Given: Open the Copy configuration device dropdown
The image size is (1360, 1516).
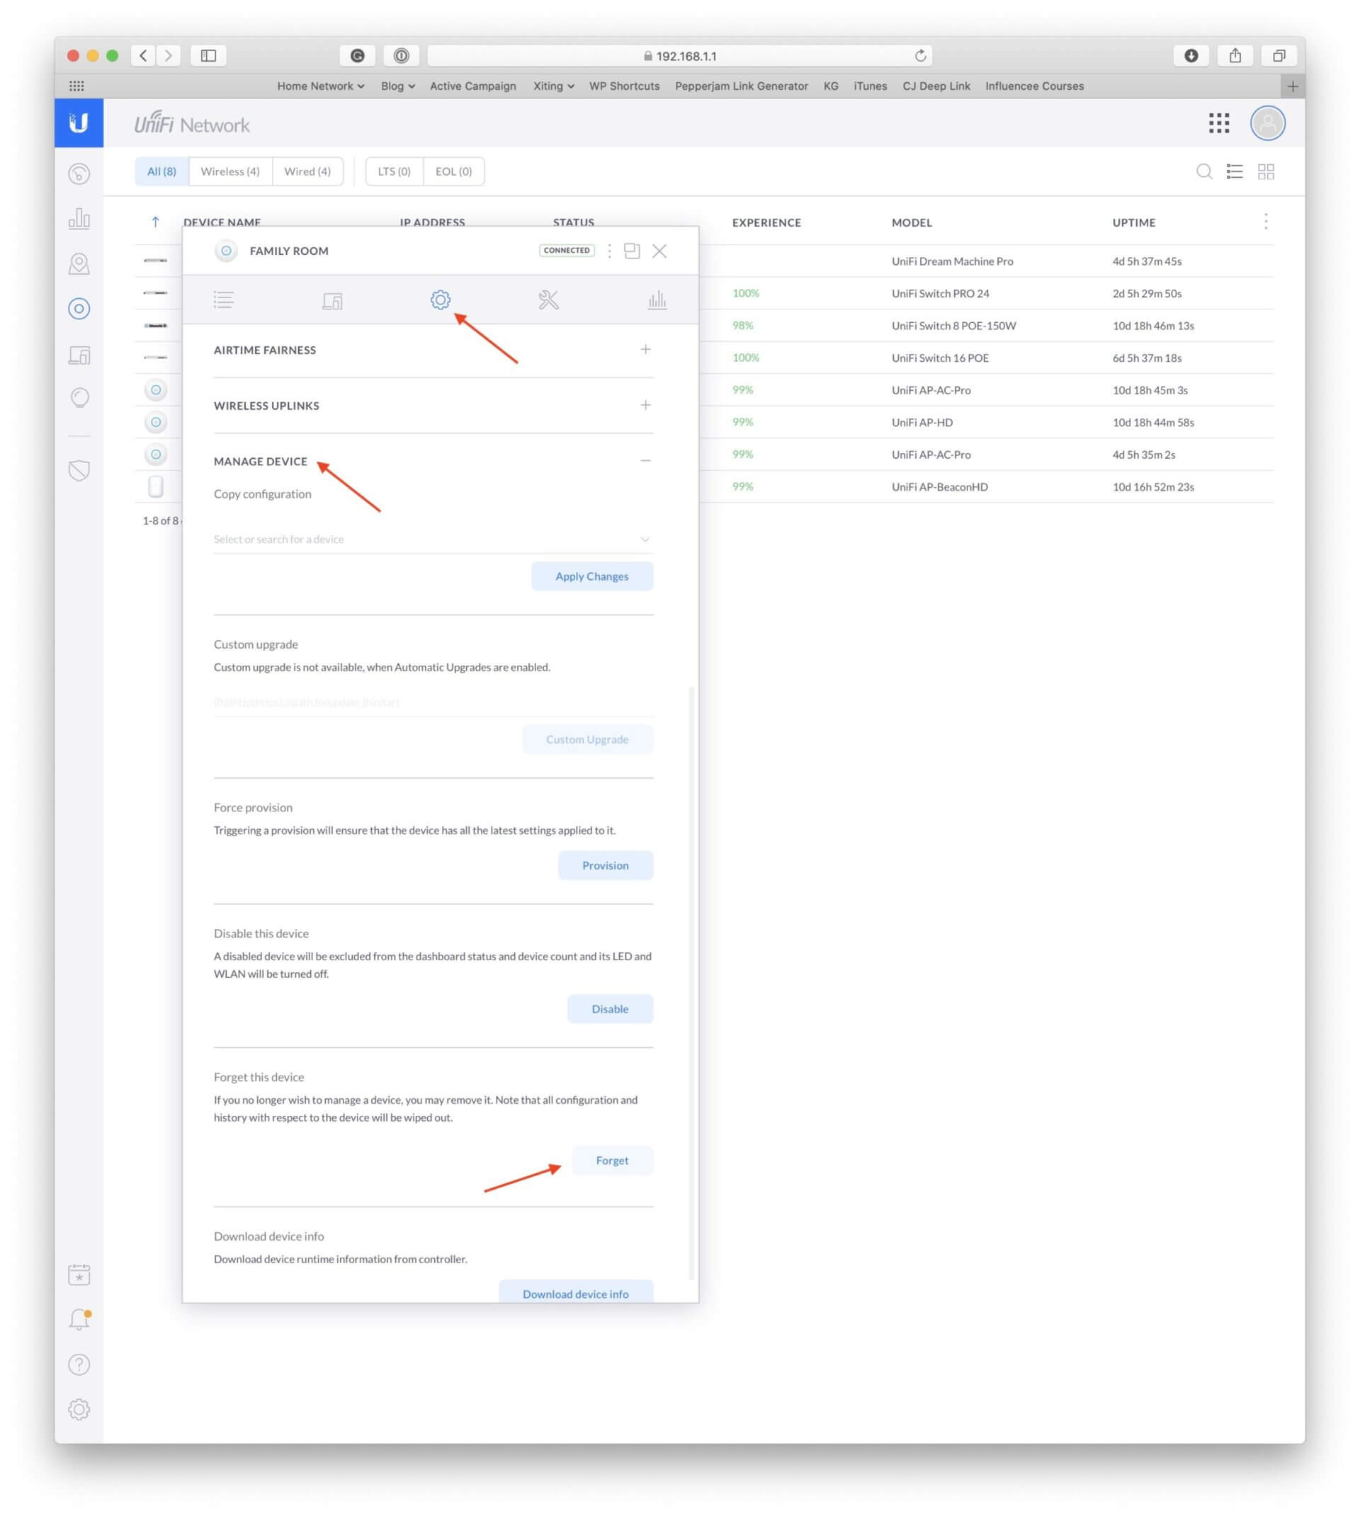Looking at the screenshot, I should [433, 539].
